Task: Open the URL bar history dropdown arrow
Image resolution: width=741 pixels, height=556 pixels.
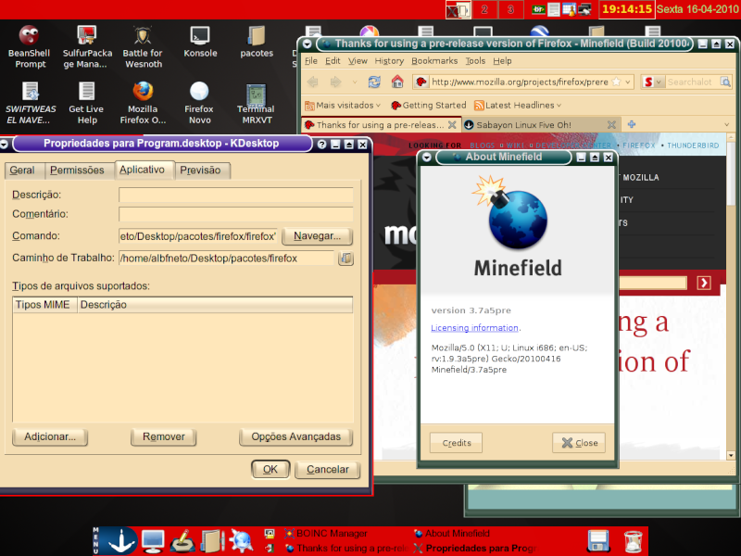Action: coord(628,82)
